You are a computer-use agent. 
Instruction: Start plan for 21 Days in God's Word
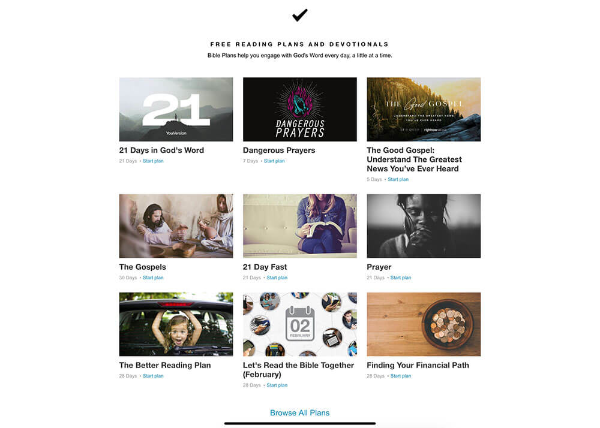tap(153, 161)
